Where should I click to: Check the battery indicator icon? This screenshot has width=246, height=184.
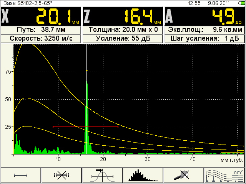(x=241, y=3)
